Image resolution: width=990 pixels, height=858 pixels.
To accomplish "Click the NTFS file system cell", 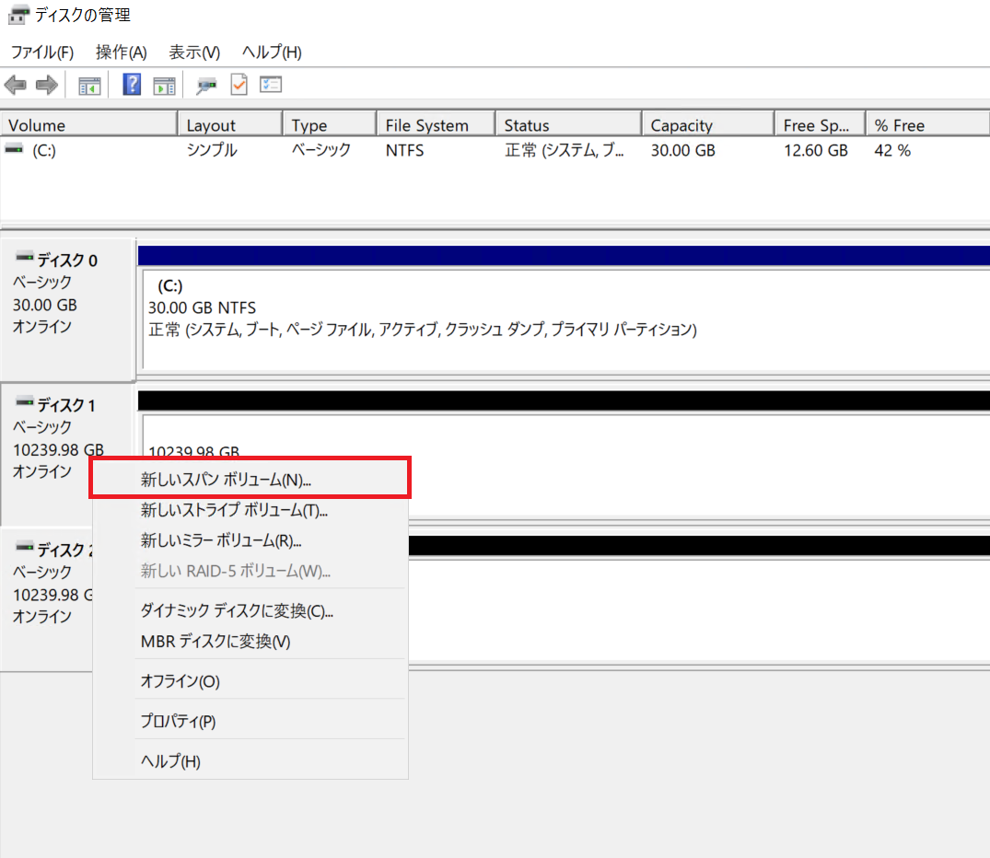I will click(x=404, y=150).
